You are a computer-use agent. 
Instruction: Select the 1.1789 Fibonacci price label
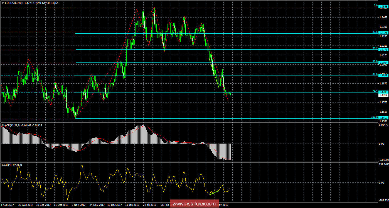coord(383,92)
